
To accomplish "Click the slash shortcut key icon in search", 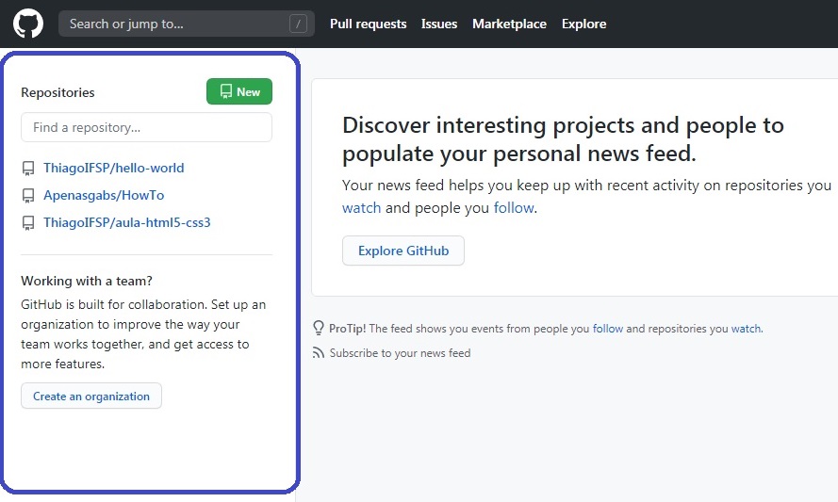I will click(x=298, y=24).
